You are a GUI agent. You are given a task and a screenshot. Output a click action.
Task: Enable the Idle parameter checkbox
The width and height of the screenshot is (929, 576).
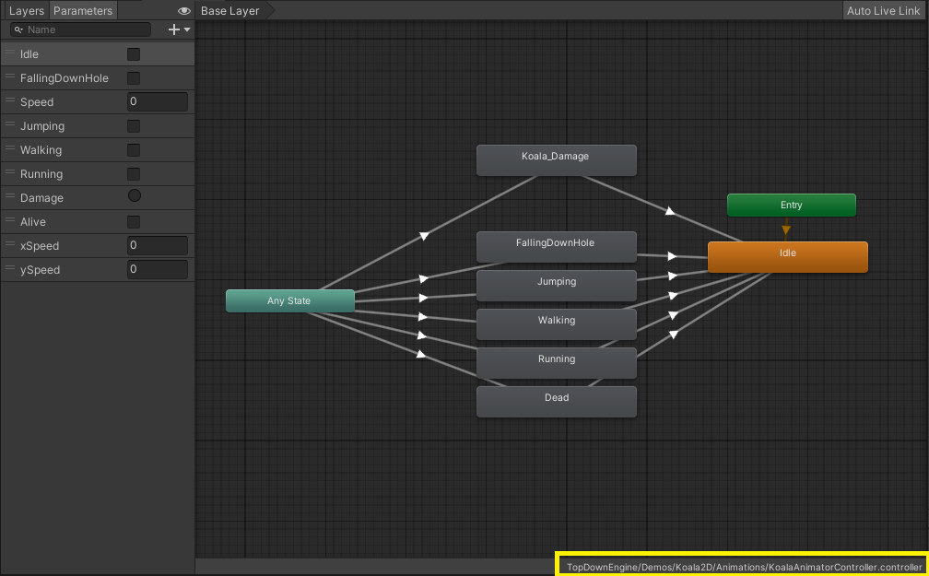coord(134,54)
